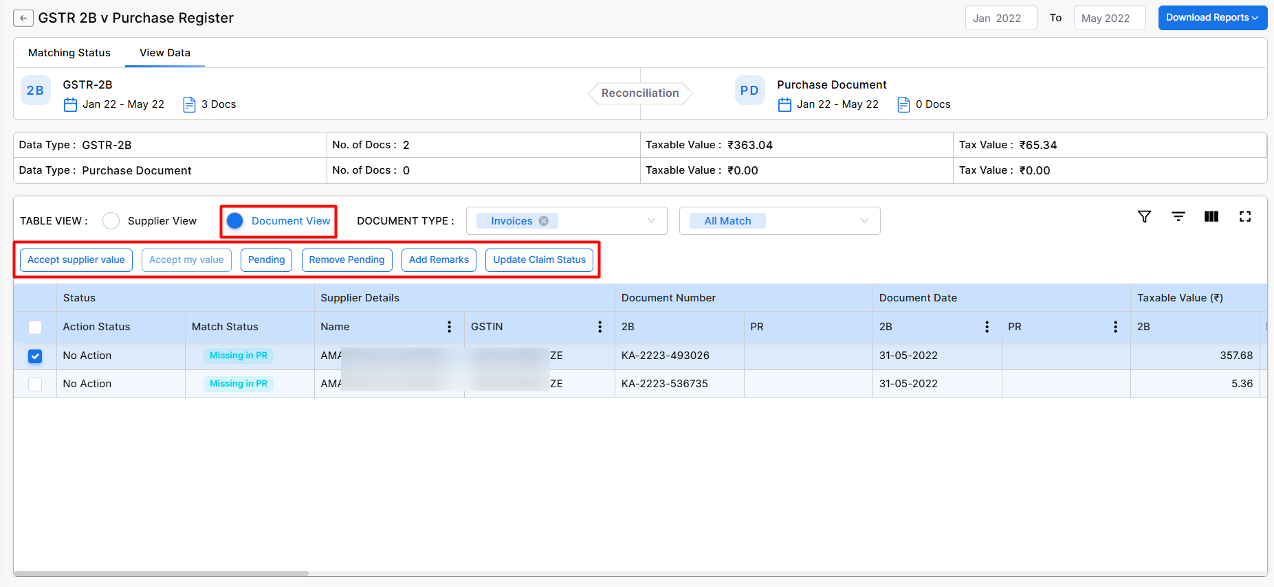This screenshot has height=587, width=1274.
Task: Click No Action status for KA-2223-493026
Action: click(87, 356)
